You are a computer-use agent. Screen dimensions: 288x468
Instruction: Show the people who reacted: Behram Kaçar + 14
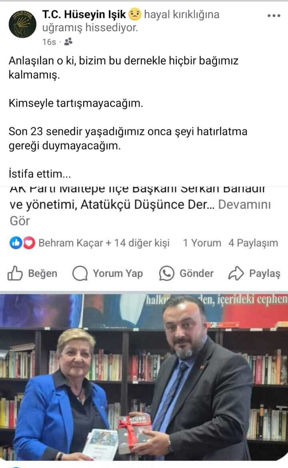104,243
